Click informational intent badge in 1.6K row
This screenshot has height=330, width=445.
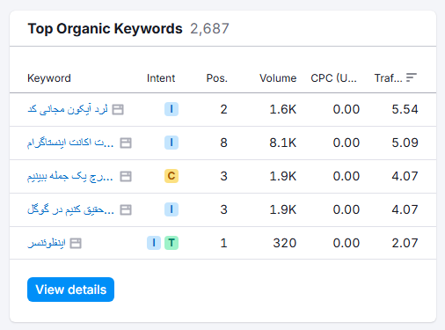click(x=171, y=109)
